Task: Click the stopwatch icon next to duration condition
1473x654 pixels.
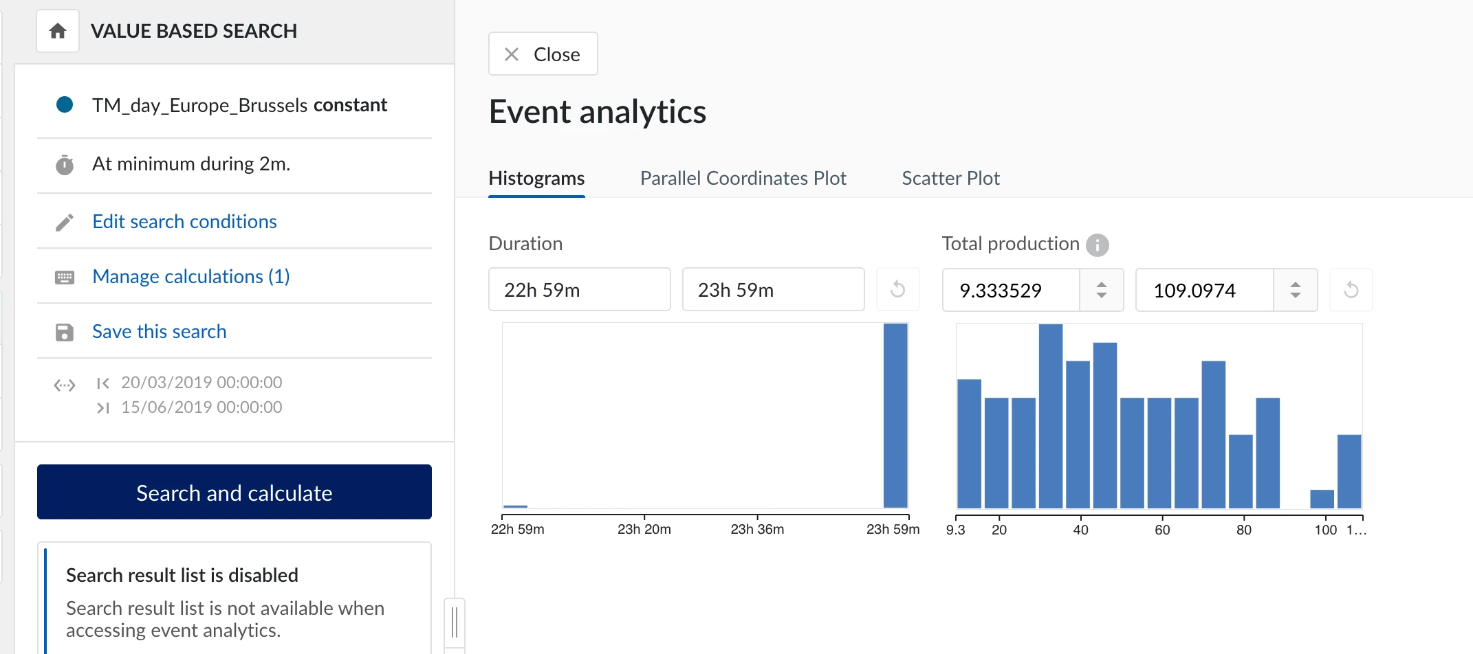Action: pyautogui.click(x=64, y=164)
